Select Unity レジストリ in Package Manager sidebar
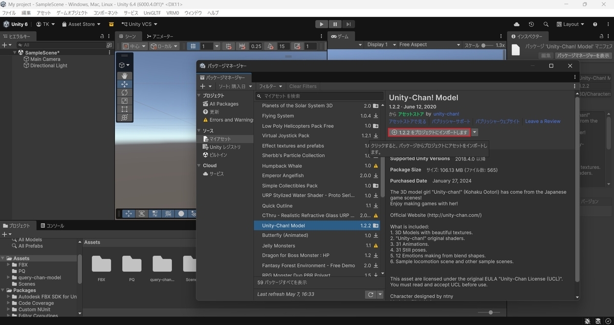This screenshot has height=325, width=614. (x=225, y=147)
